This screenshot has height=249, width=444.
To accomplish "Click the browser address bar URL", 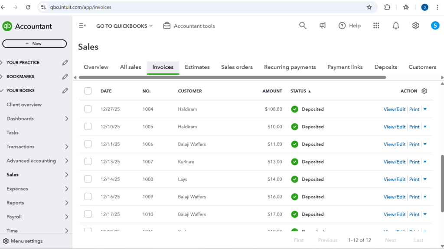I will coord(81,7).
